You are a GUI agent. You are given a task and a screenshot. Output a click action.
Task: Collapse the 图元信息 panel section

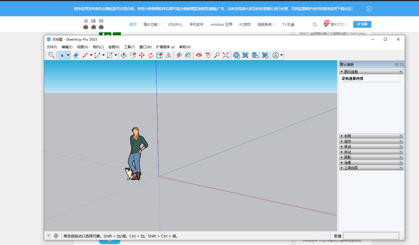pyautogui.click(x=342, y=72)
